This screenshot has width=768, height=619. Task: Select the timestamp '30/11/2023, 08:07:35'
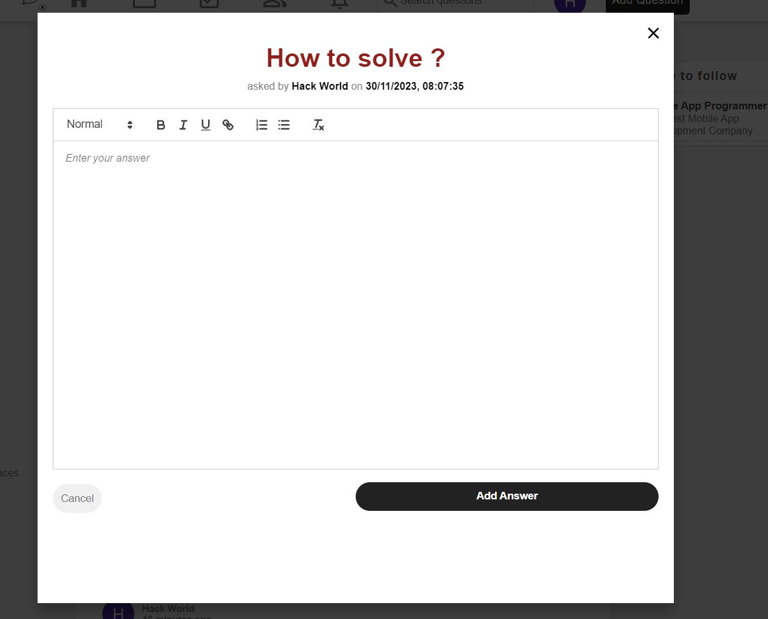pos(415,86)
